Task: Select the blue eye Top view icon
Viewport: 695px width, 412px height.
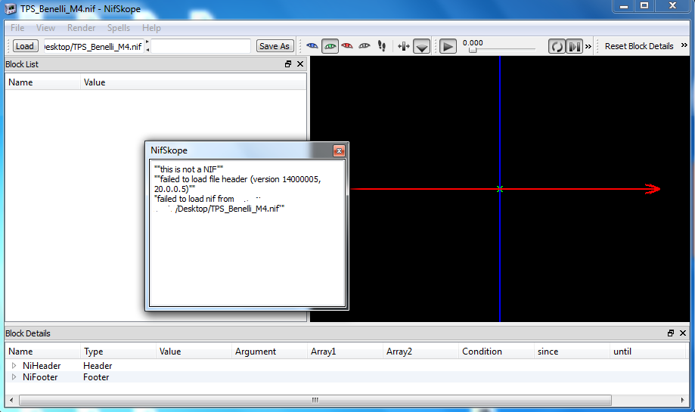Action: click(x=312, y=46)
